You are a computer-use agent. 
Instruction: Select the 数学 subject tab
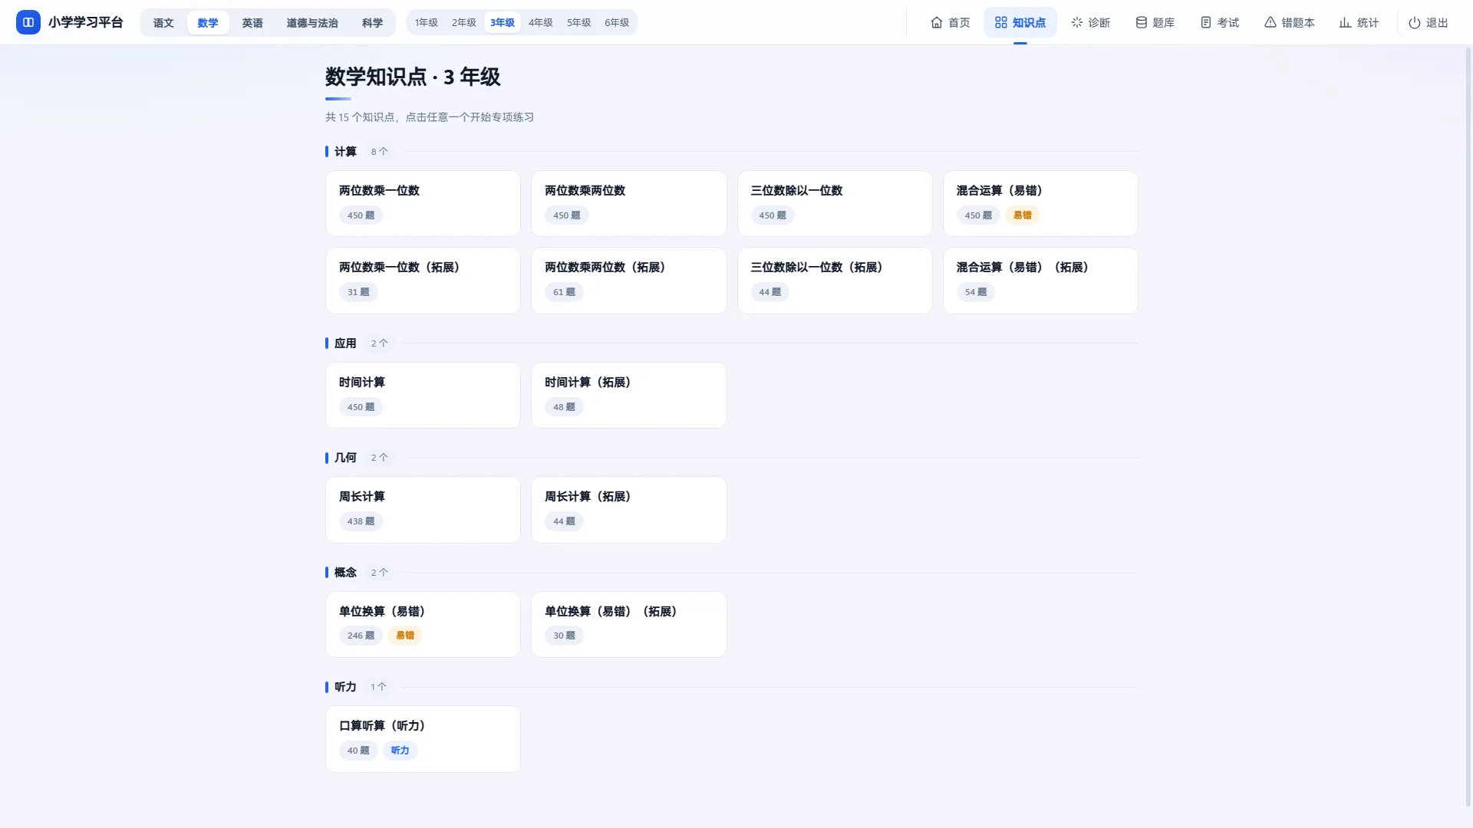(x=208, y=22)
